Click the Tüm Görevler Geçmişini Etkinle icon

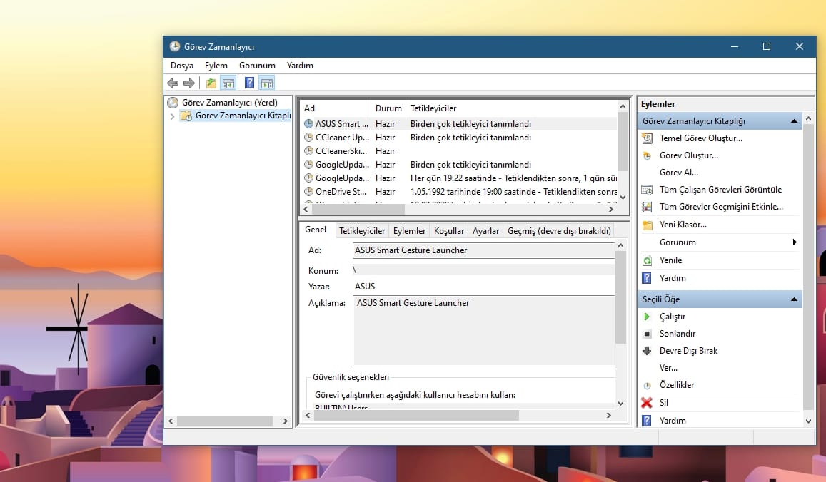647,207
